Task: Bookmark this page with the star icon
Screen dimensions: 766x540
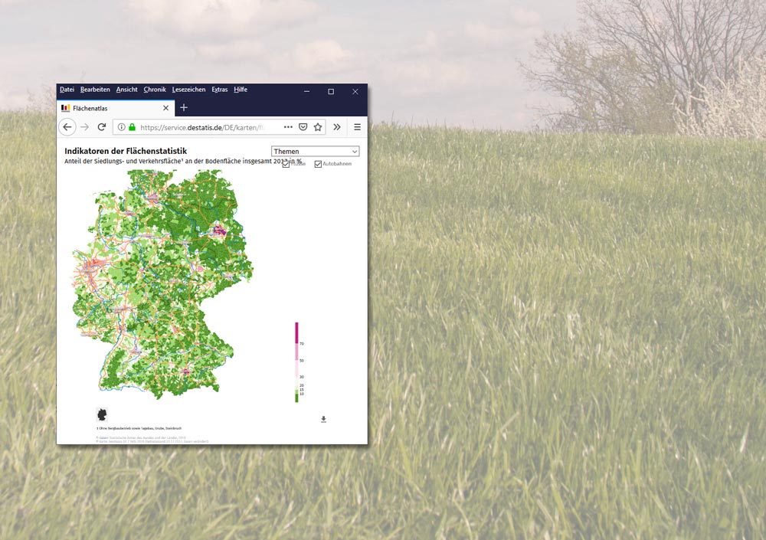Action: (317, 126)
